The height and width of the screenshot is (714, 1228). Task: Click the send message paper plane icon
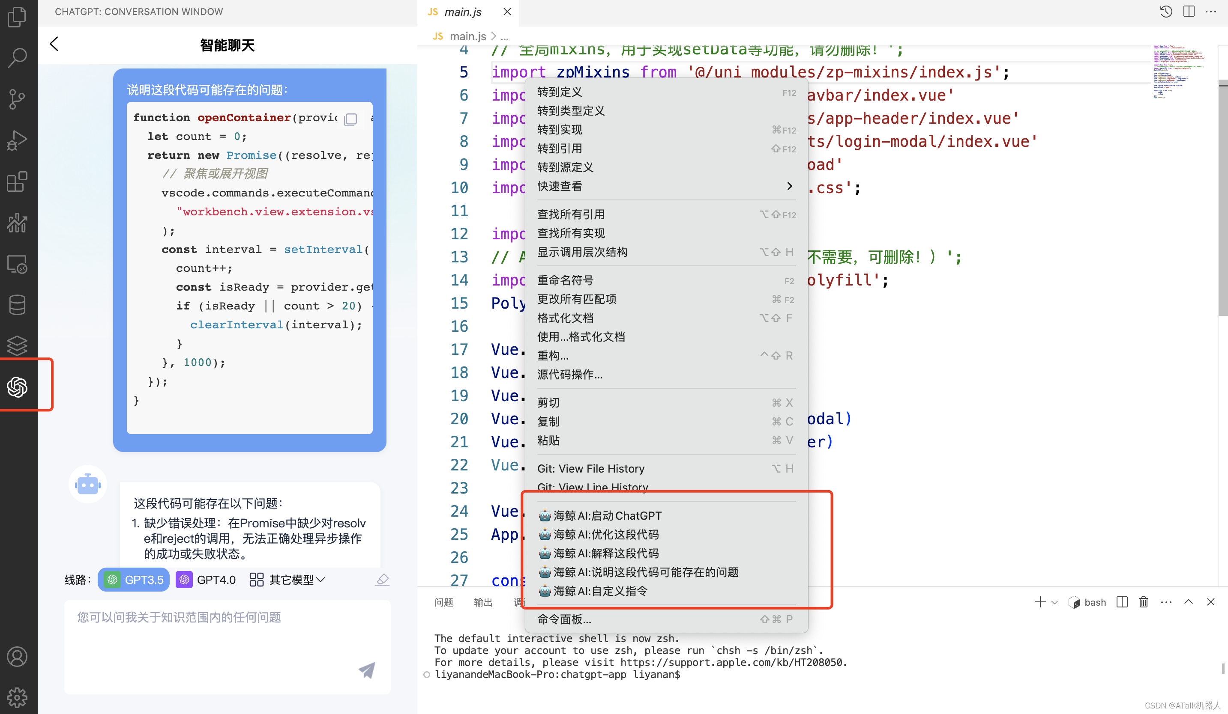coord(367,670)
